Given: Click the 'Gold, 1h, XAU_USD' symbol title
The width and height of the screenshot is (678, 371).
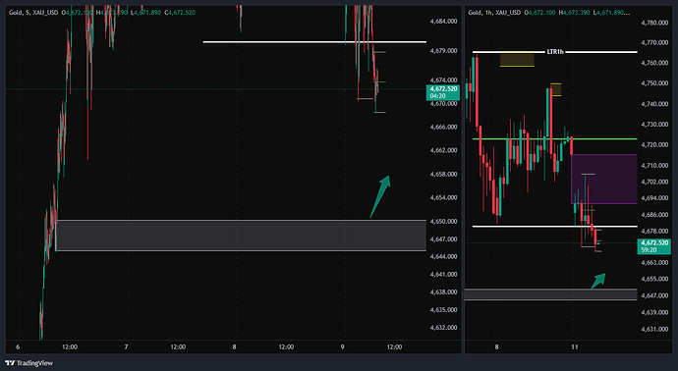Looking at the screenshot, I should click(x=494, y=13).
